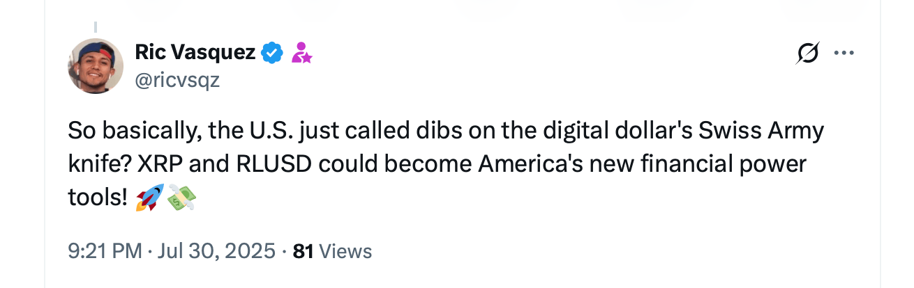The image size is (914, 288).
Task: Click the 9:21 PM timestamp
Action: [x=105, y=251]
